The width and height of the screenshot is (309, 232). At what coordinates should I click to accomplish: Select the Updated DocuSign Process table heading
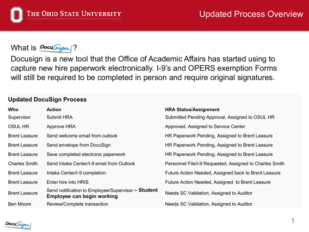pyautogui.click(x=47, y=99)
